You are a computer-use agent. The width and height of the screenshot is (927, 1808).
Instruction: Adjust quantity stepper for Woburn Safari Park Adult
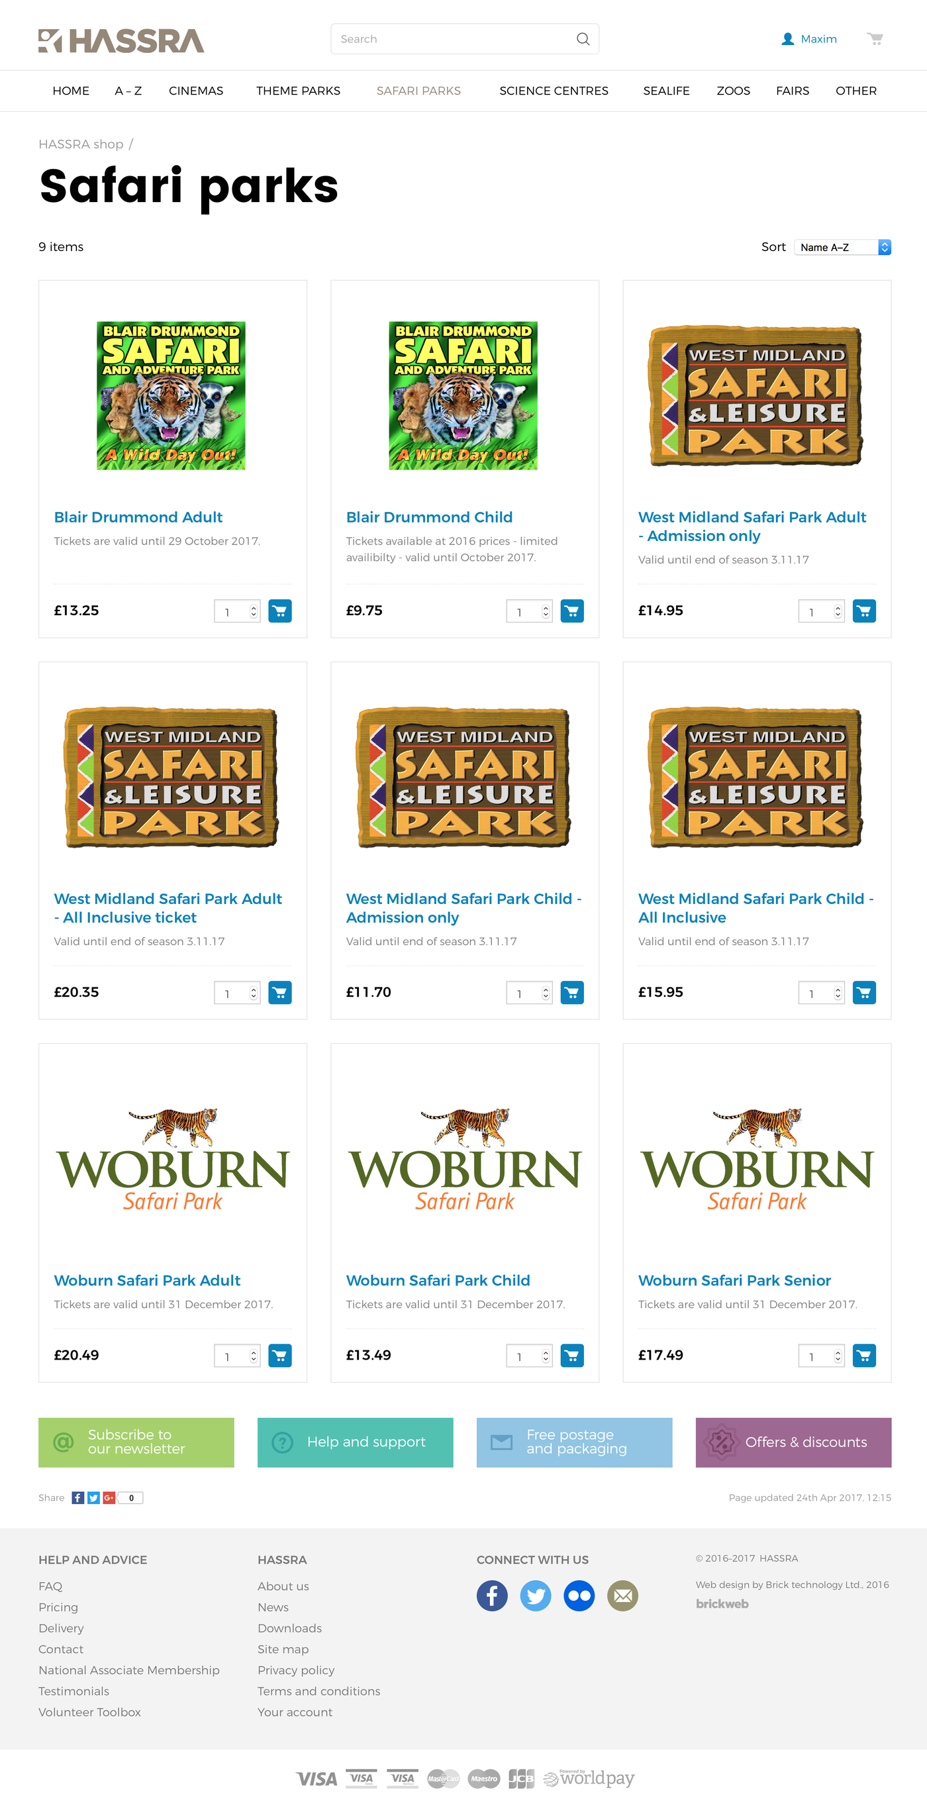coord(237,1356)
